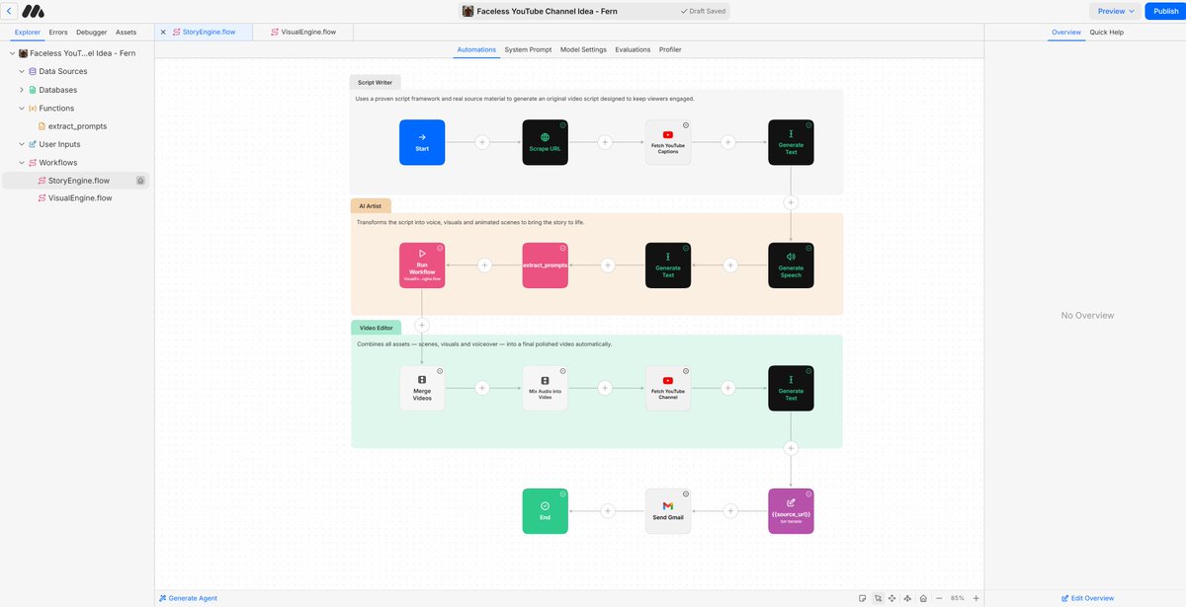1186x607 pixels.
Task: Click the AI Artist group label
Action: click(x=371, y=205)
